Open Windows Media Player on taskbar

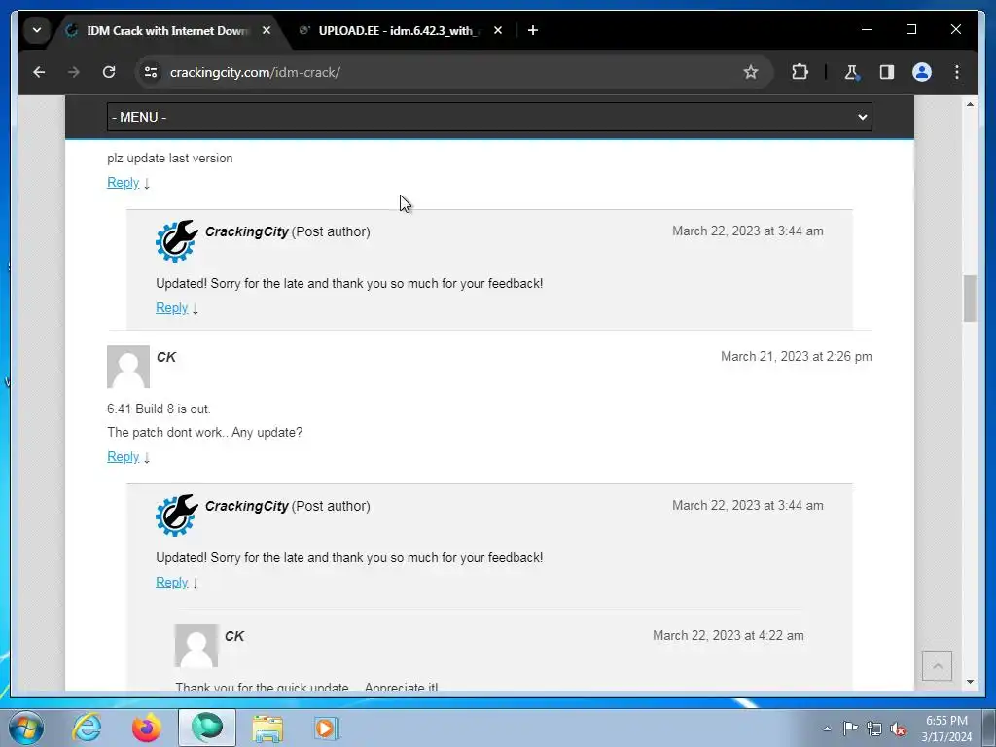click(327, 728)
